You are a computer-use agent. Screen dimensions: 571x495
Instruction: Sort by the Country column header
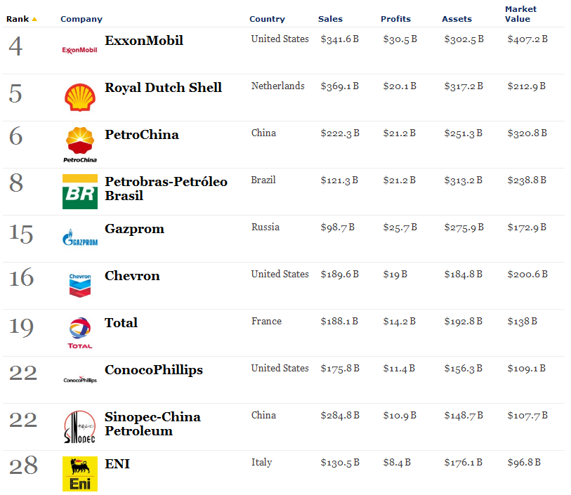click(x=267, y=19)
